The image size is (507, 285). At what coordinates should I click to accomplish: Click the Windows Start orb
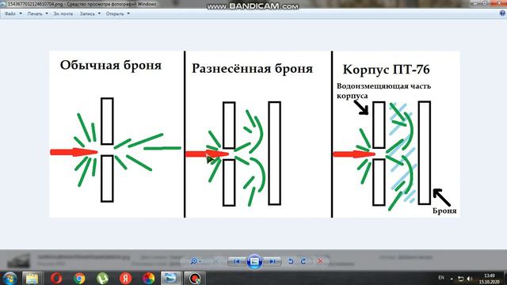(x=10, y=278)
